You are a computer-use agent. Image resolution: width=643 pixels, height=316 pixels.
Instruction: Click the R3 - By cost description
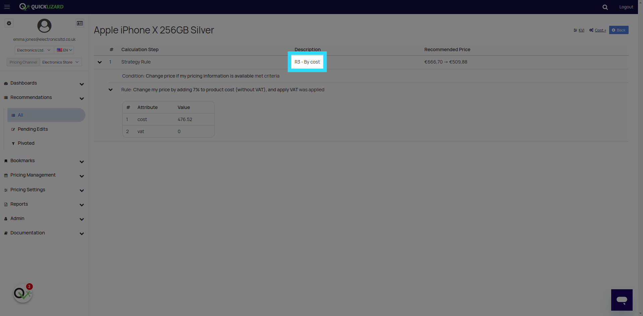pyautogui.click(x=307, y=62)
